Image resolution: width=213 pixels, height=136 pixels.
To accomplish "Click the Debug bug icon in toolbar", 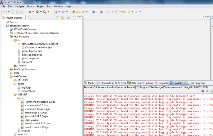I will pyautogui.click(x=29, y=12).
